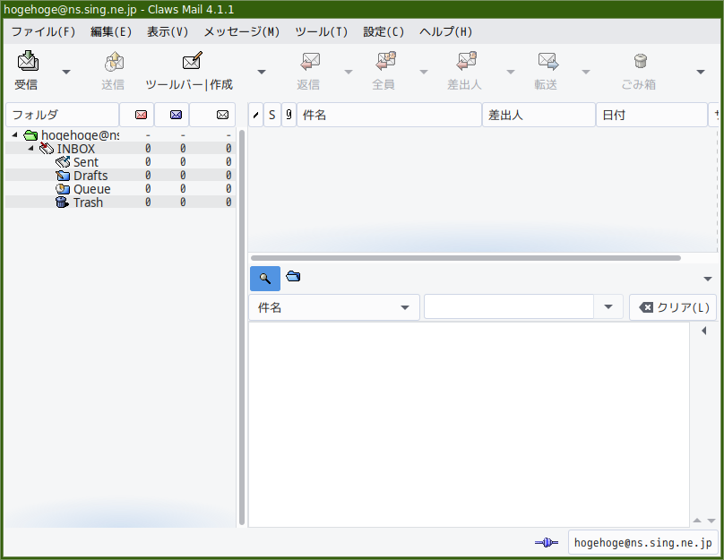Screen dimensions: 724x560
Task: Click the S status column header
Action: coord(272,115)
